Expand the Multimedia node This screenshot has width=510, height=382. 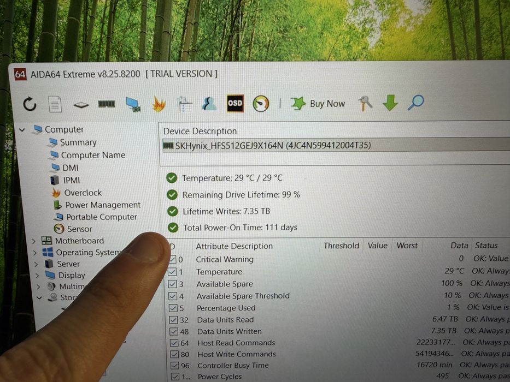coord(39,286)
